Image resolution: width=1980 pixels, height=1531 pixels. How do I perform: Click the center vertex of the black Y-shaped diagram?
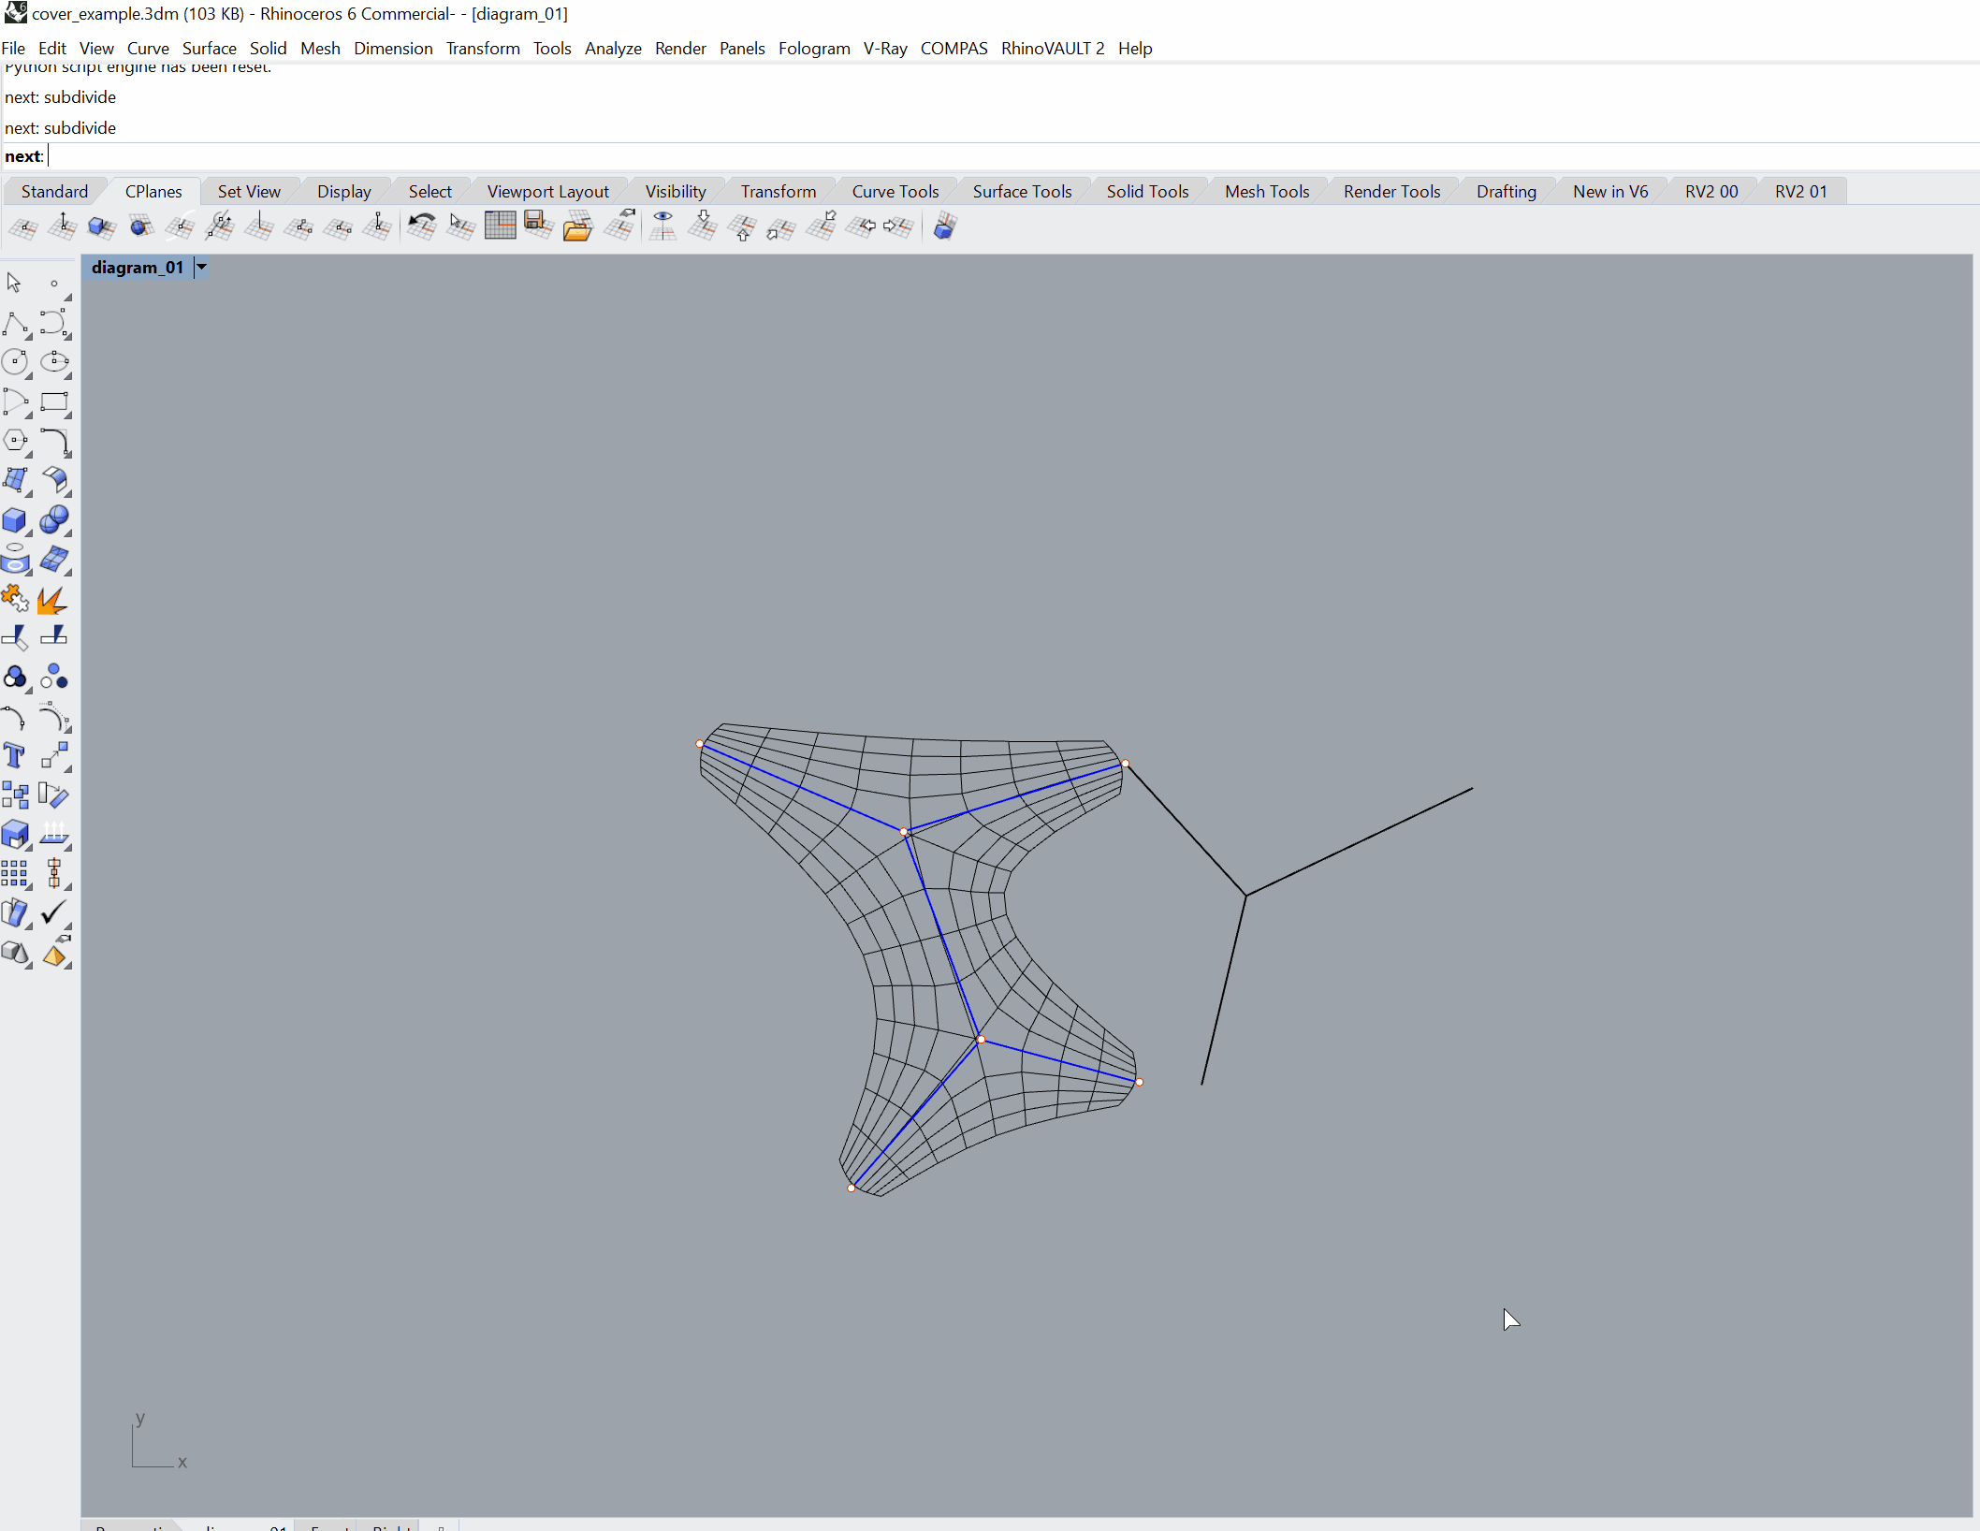click(x=1245, y=895)
